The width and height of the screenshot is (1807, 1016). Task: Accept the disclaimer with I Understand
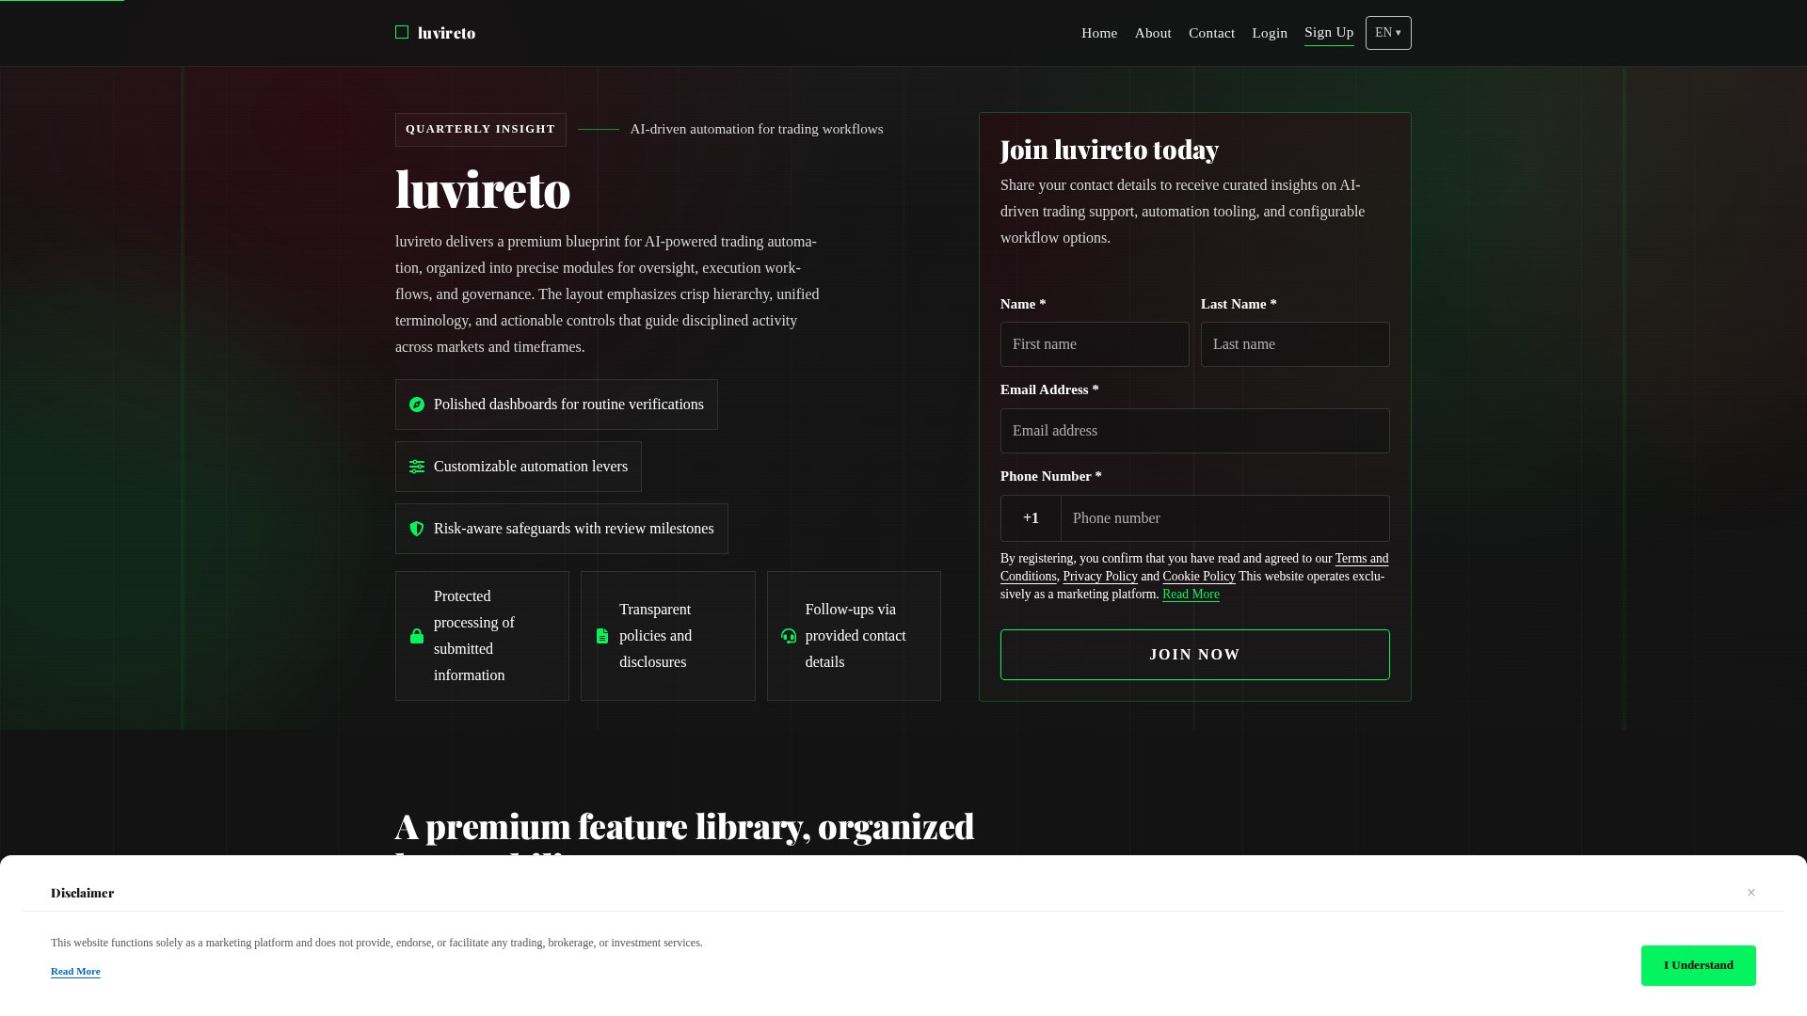(1698, 965)
